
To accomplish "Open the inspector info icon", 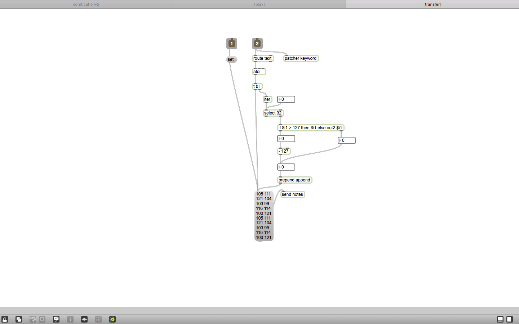I will point(70,319).
